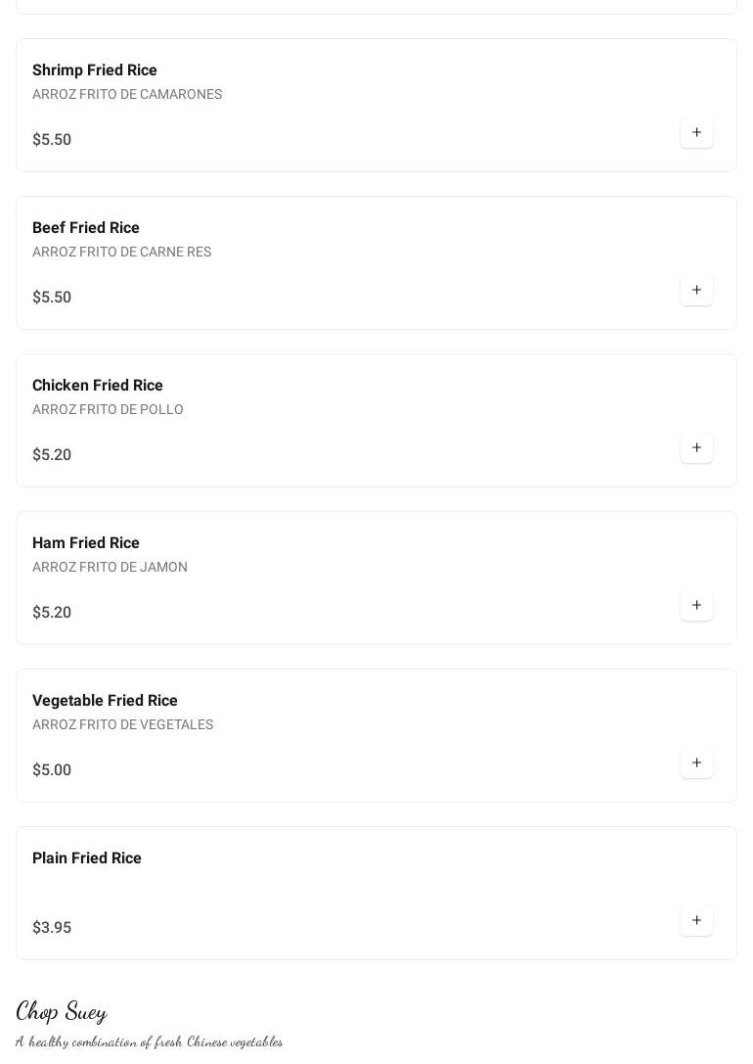Click the Ham Fried Rice title

coord(86,543)
